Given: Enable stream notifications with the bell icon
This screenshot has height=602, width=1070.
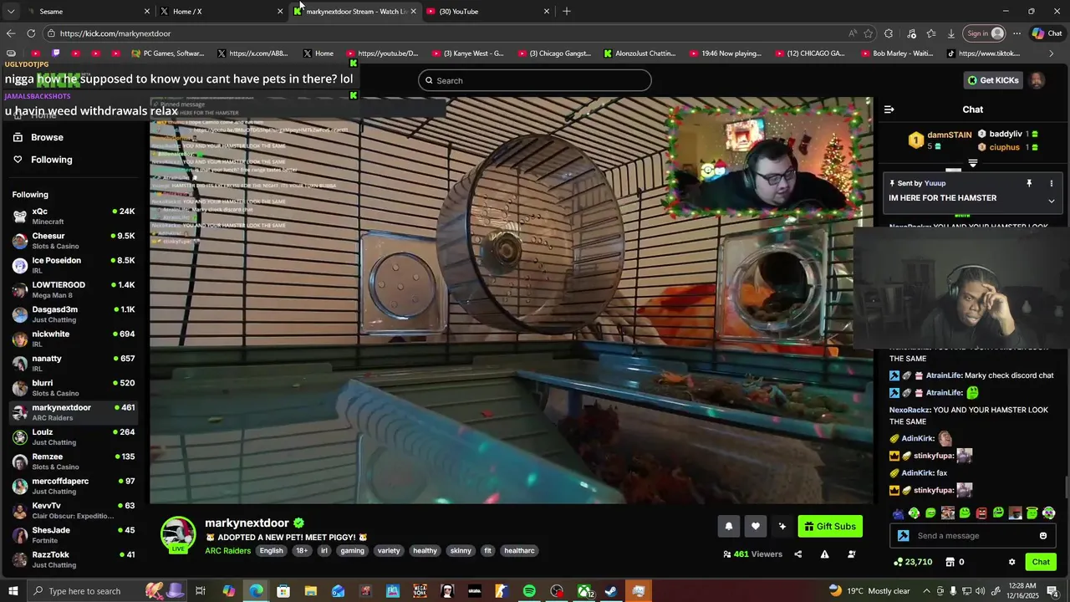Looking at the screenshot, I should click(x=728, y=526).
